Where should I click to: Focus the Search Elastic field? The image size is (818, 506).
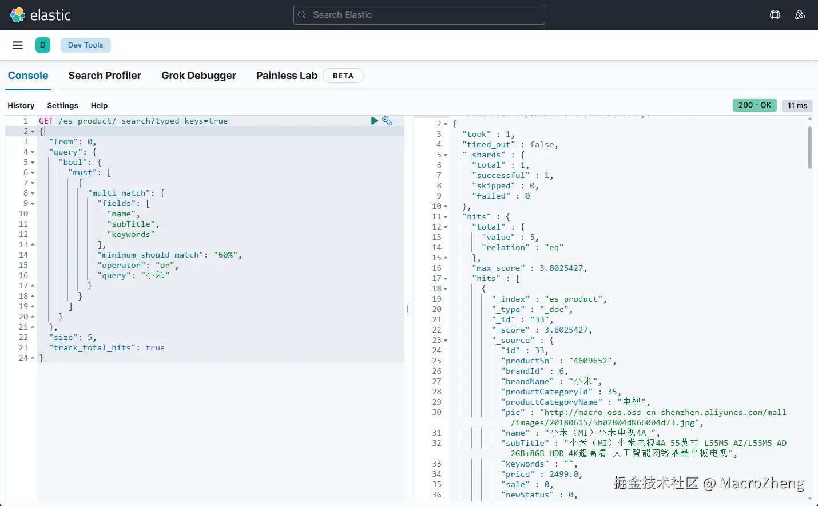coord(419,15)
